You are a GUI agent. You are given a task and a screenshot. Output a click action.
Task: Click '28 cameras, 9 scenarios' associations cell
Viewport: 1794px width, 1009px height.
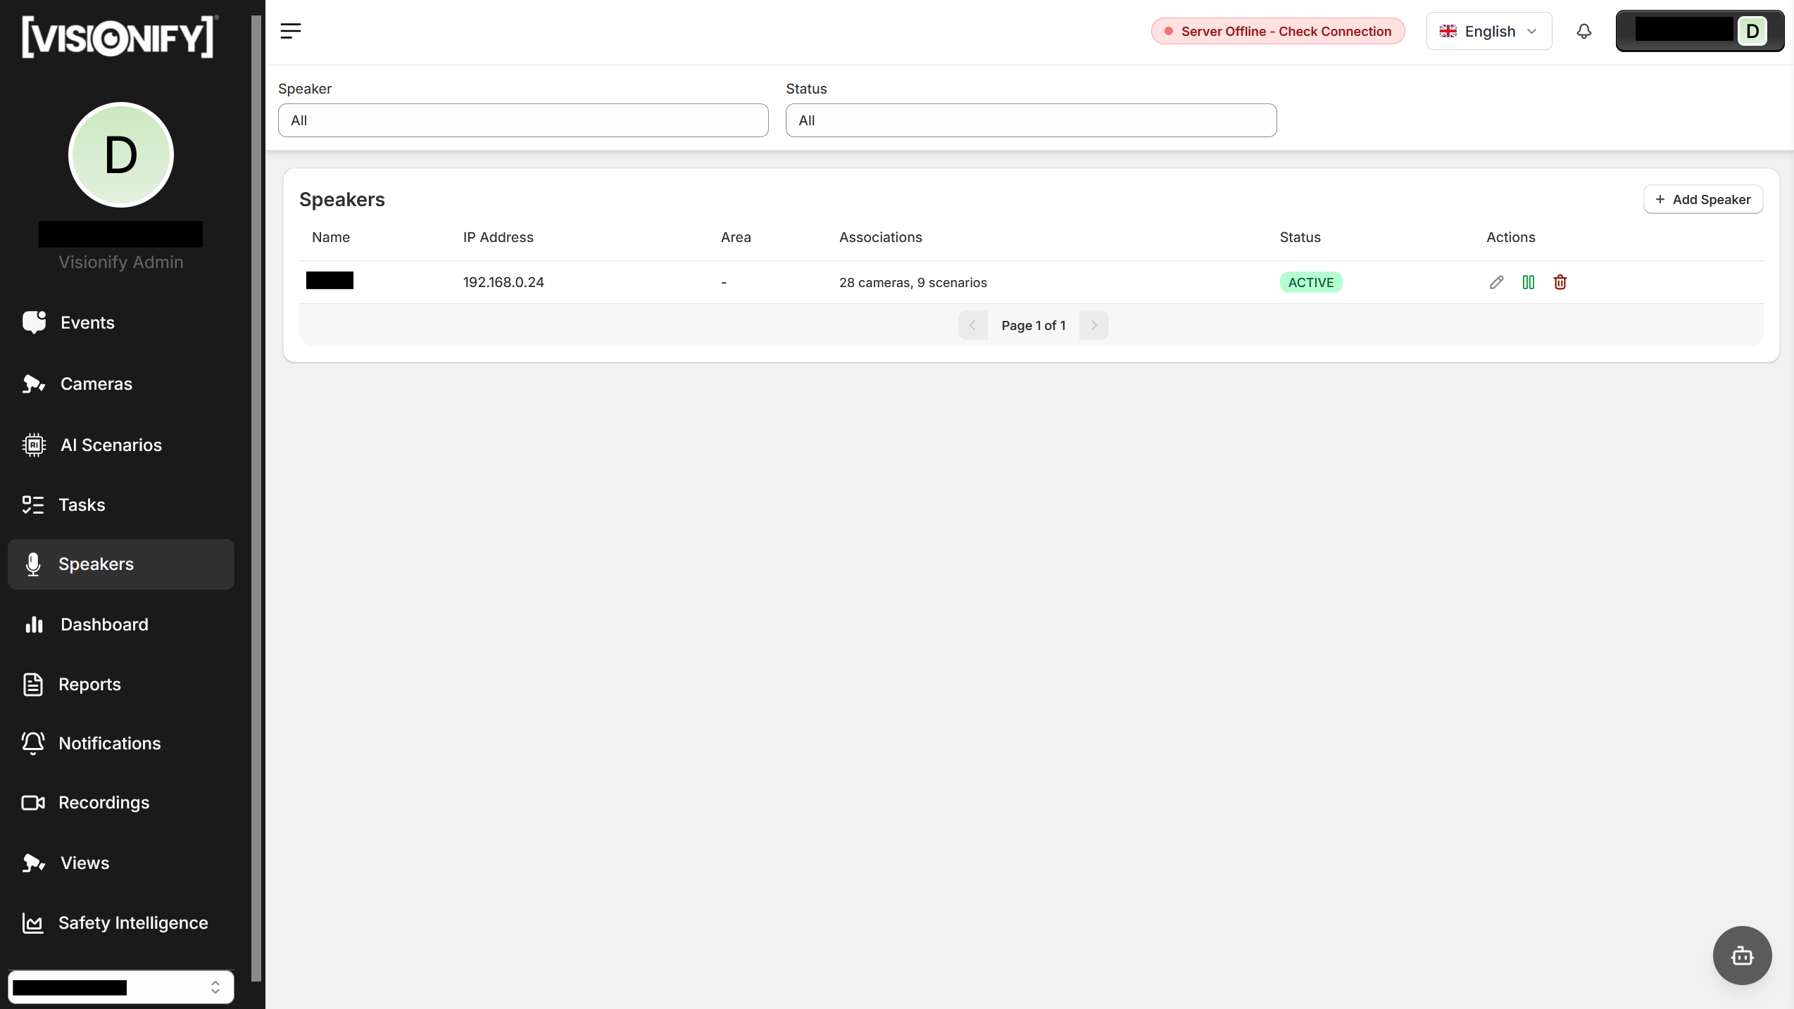(x=912, y=282)
